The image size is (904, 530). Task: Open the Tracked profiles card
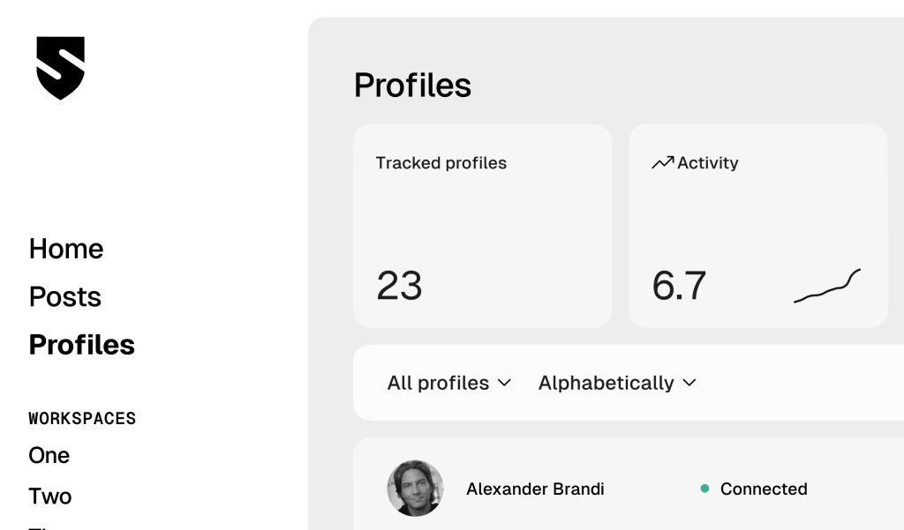pos(483,226)
